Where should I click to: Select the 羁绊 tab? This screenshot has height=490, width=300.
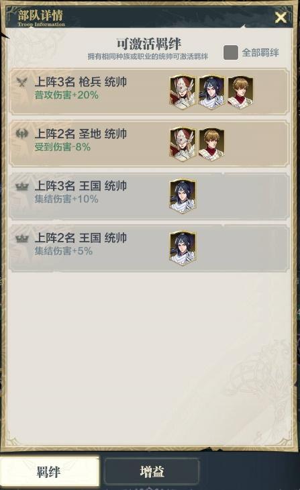click(x=49, y=472)
